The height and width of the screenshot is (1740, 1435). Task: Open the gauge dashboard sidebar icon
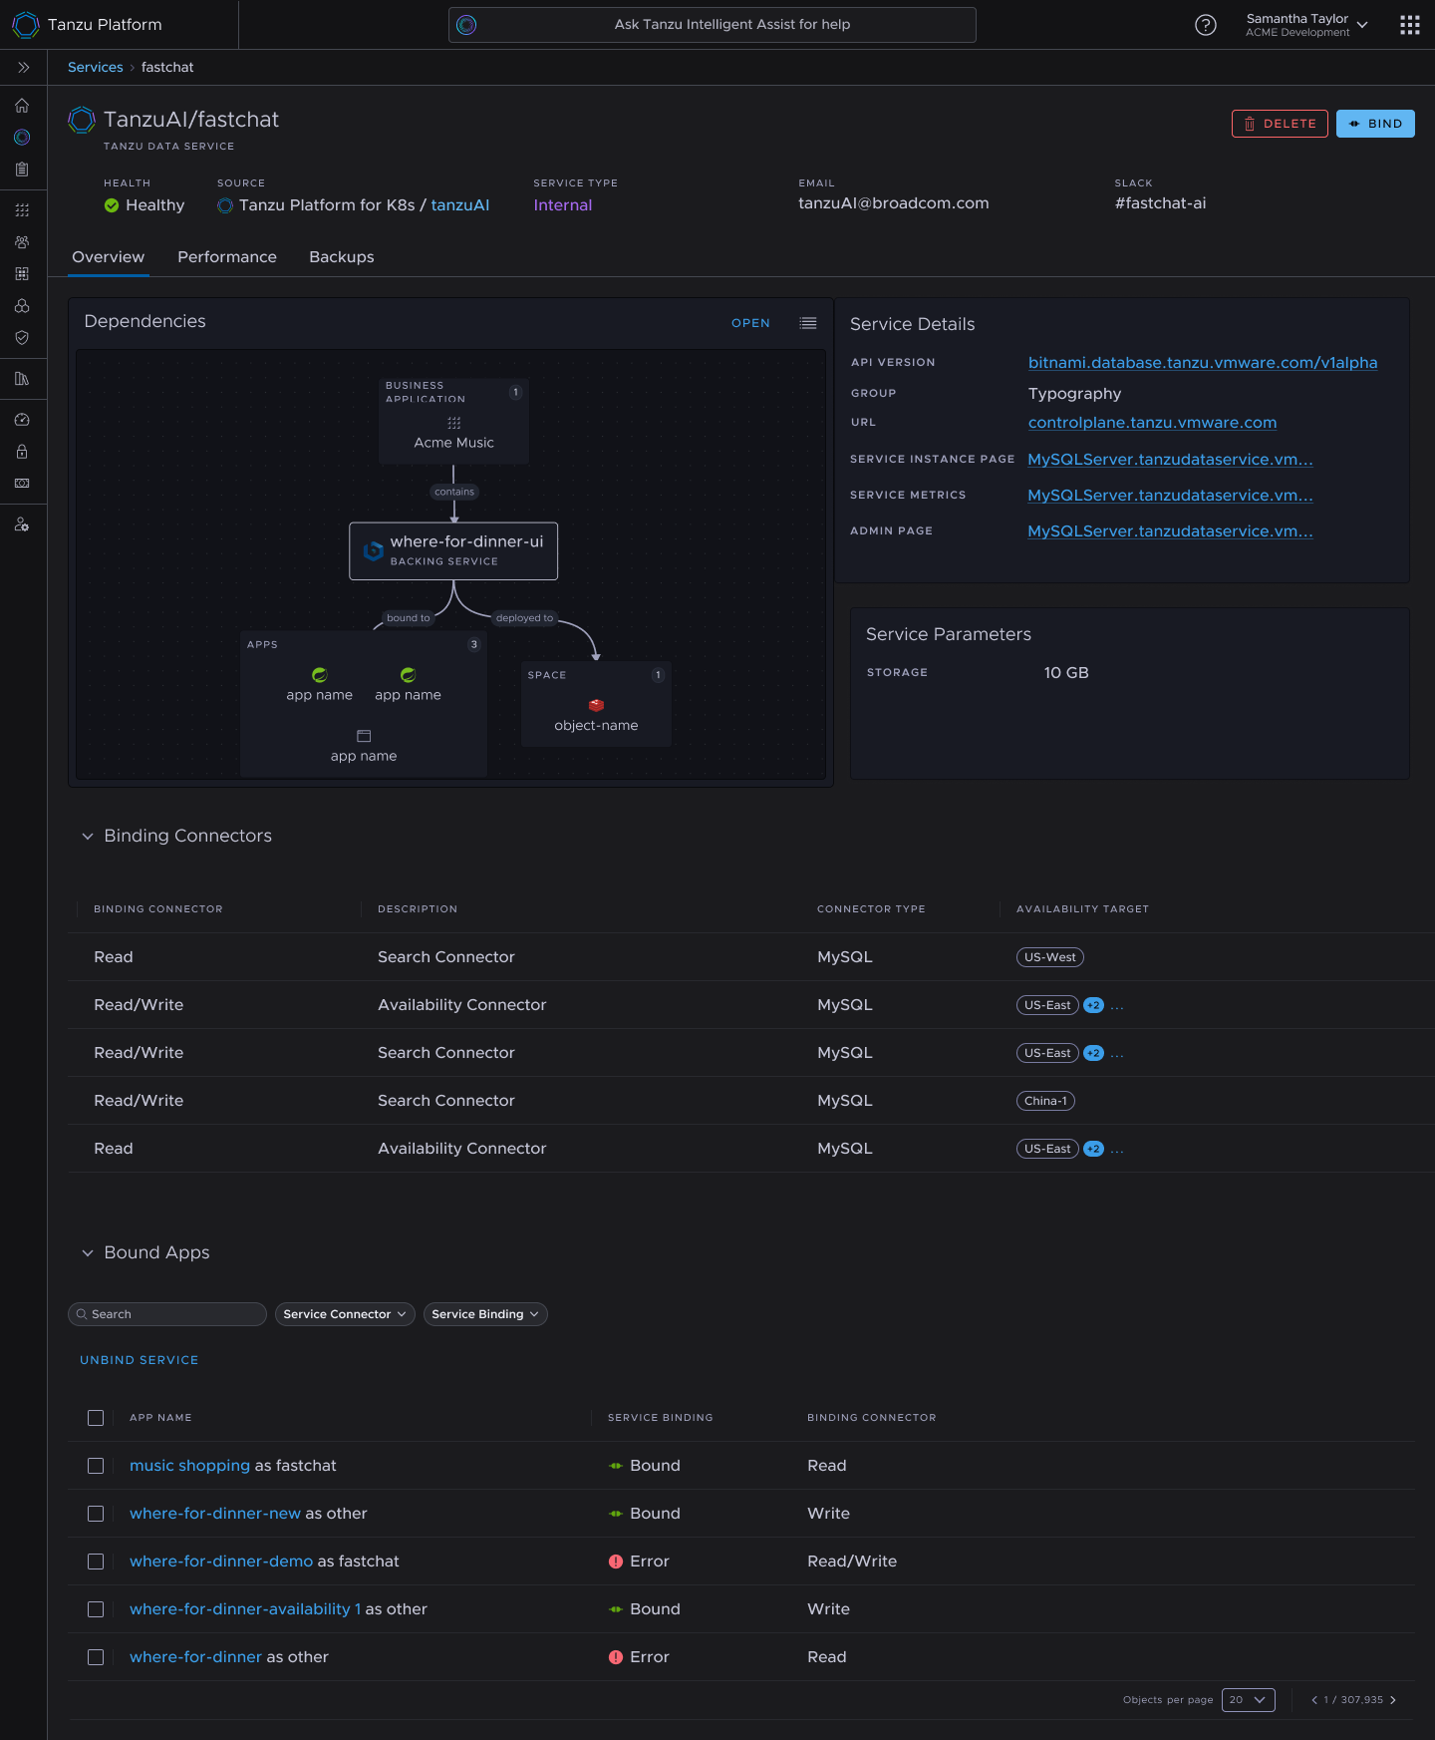(x=22, y=420)
